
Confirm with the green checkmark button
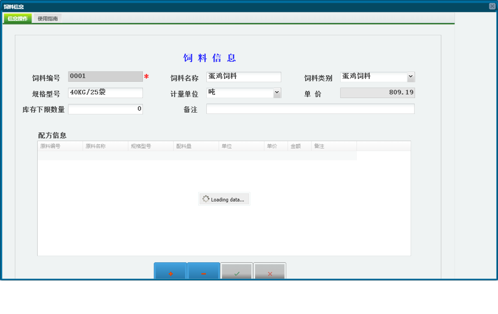[x=237, y=271]
